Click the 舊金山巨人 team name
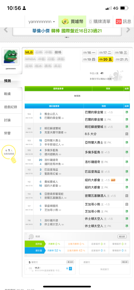Viewport: 134px width, 290px height. point(51,114)
